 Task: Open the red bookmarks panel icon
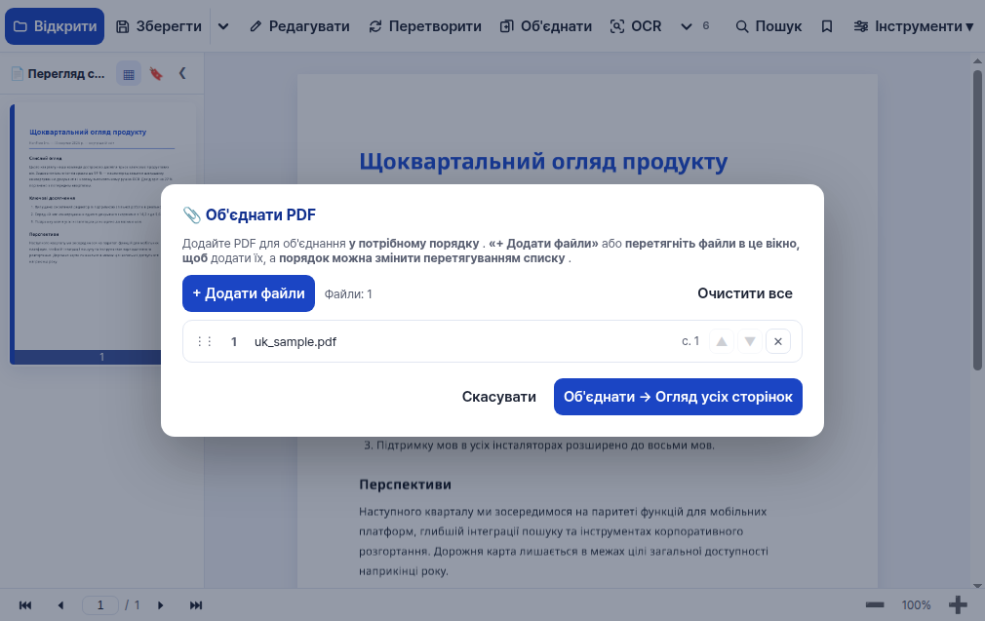click(156, 74)
